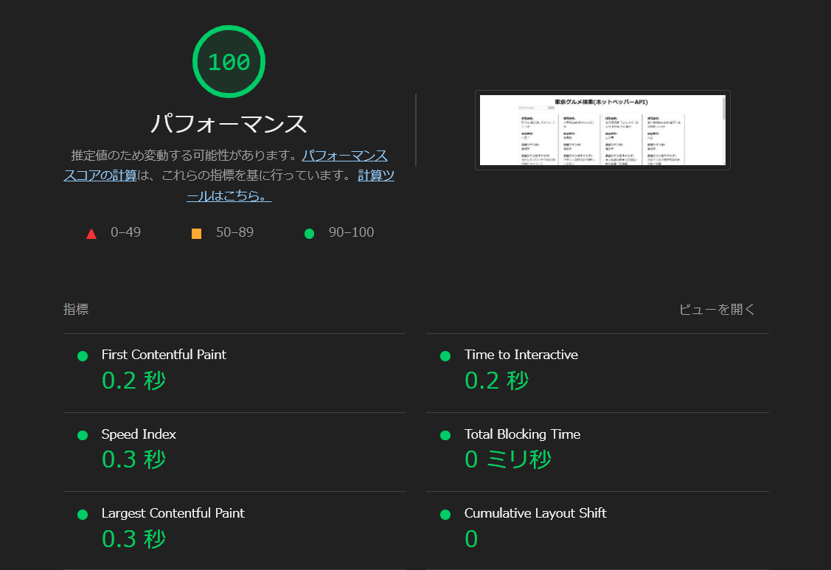Click the green circle 90–100 legend icon
The width and height of the screenshot is (831, 570).
[x=310, y=234]
